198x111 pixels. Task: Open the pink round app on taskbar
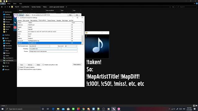[x=119, y=109]
